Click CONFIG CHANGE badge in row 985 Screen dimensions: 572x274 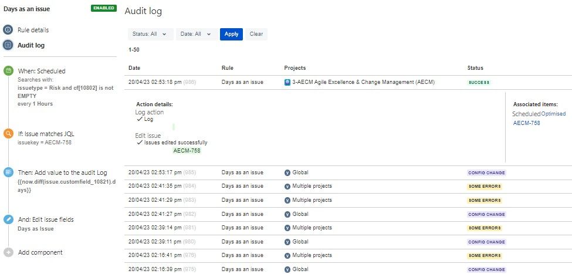[486, 172]
